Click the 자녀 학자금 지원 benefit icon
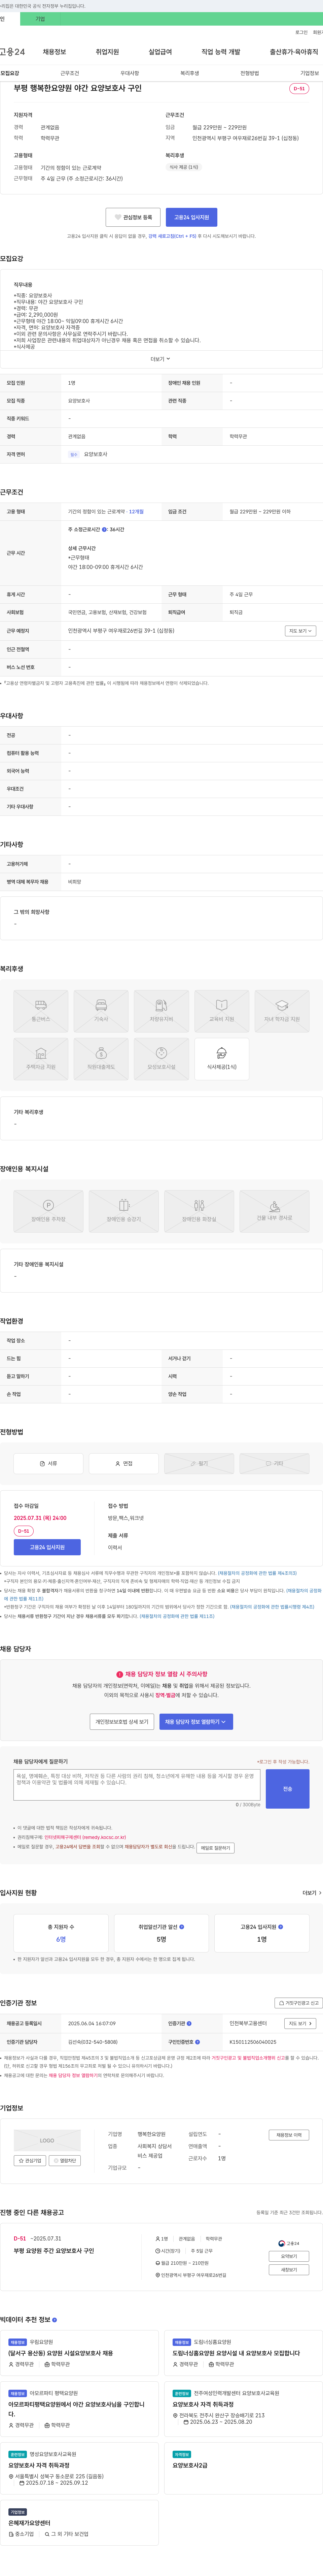Screen dimensions: 323x2576 282,1011
